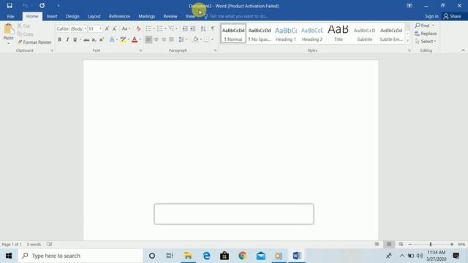Select the No Spacing style
468x263 pixels.
tap(260, 34)
